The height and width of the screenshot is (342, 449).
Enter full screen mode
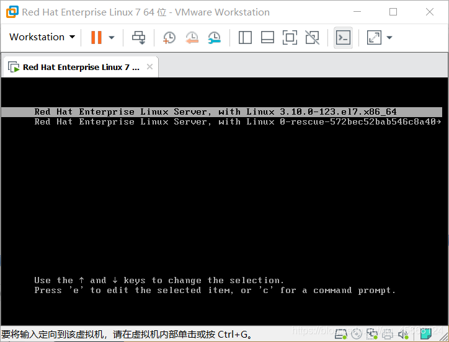pos(290,38)
